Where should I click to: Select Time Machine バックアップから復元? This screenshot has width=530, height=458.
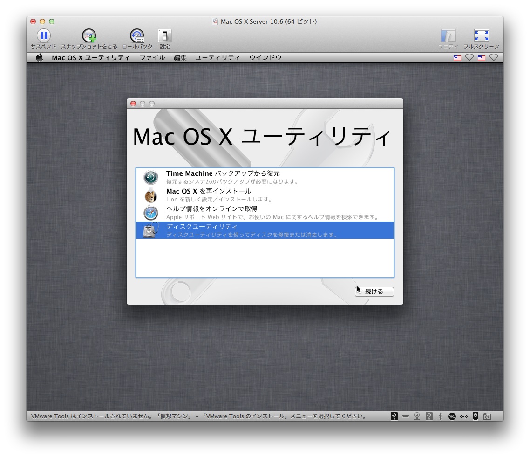pos(265,177)
